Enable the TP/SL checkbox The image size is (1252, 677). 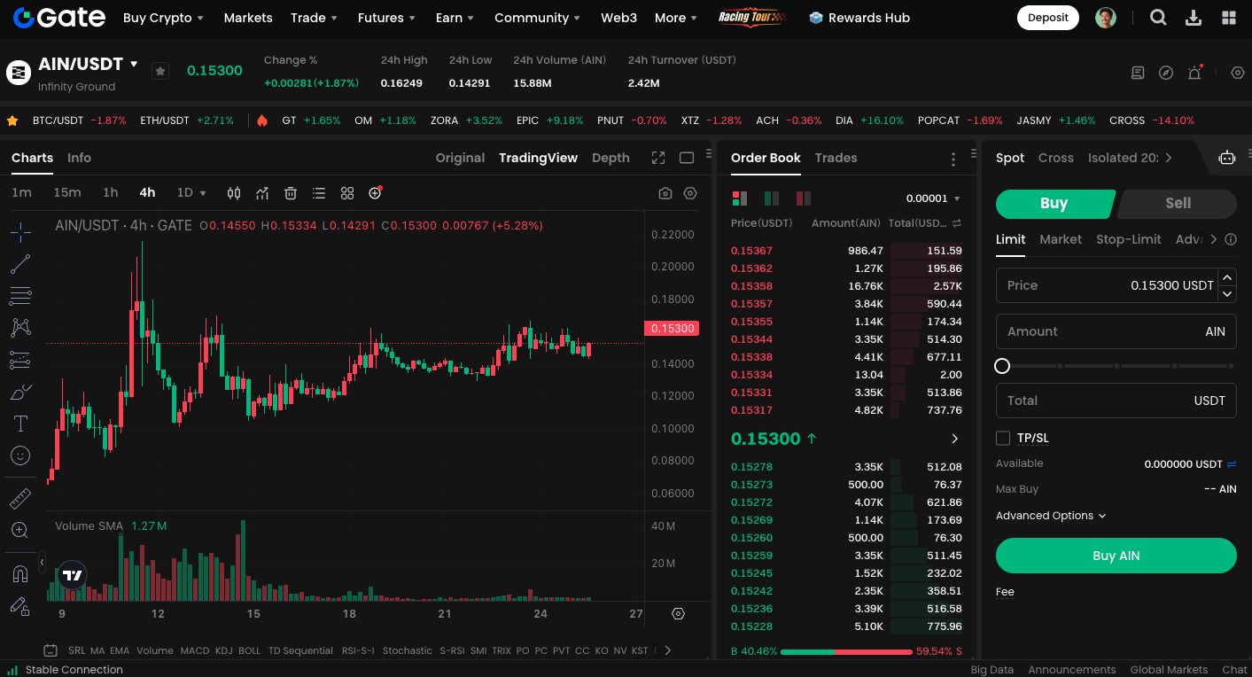tap(1003, 438)
